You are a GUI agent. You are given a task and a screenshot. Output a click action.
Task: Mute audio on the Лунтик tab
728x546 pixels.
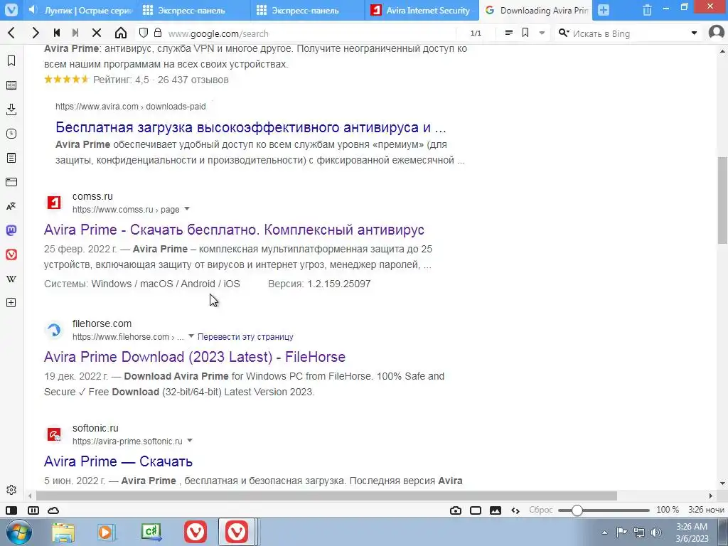tap(33, 10)
